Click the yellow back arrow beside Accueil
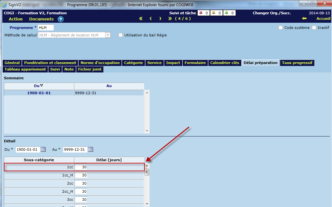Viewport: 332px width, 207px height. tap(304, 19)
